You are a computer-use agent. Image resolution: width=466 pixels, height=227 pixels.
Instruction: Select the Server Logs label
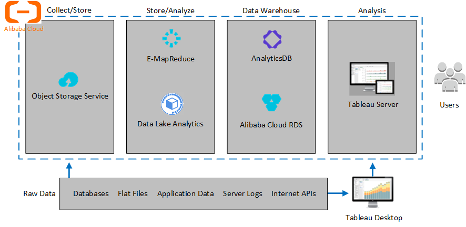click(x=242, y=193)
